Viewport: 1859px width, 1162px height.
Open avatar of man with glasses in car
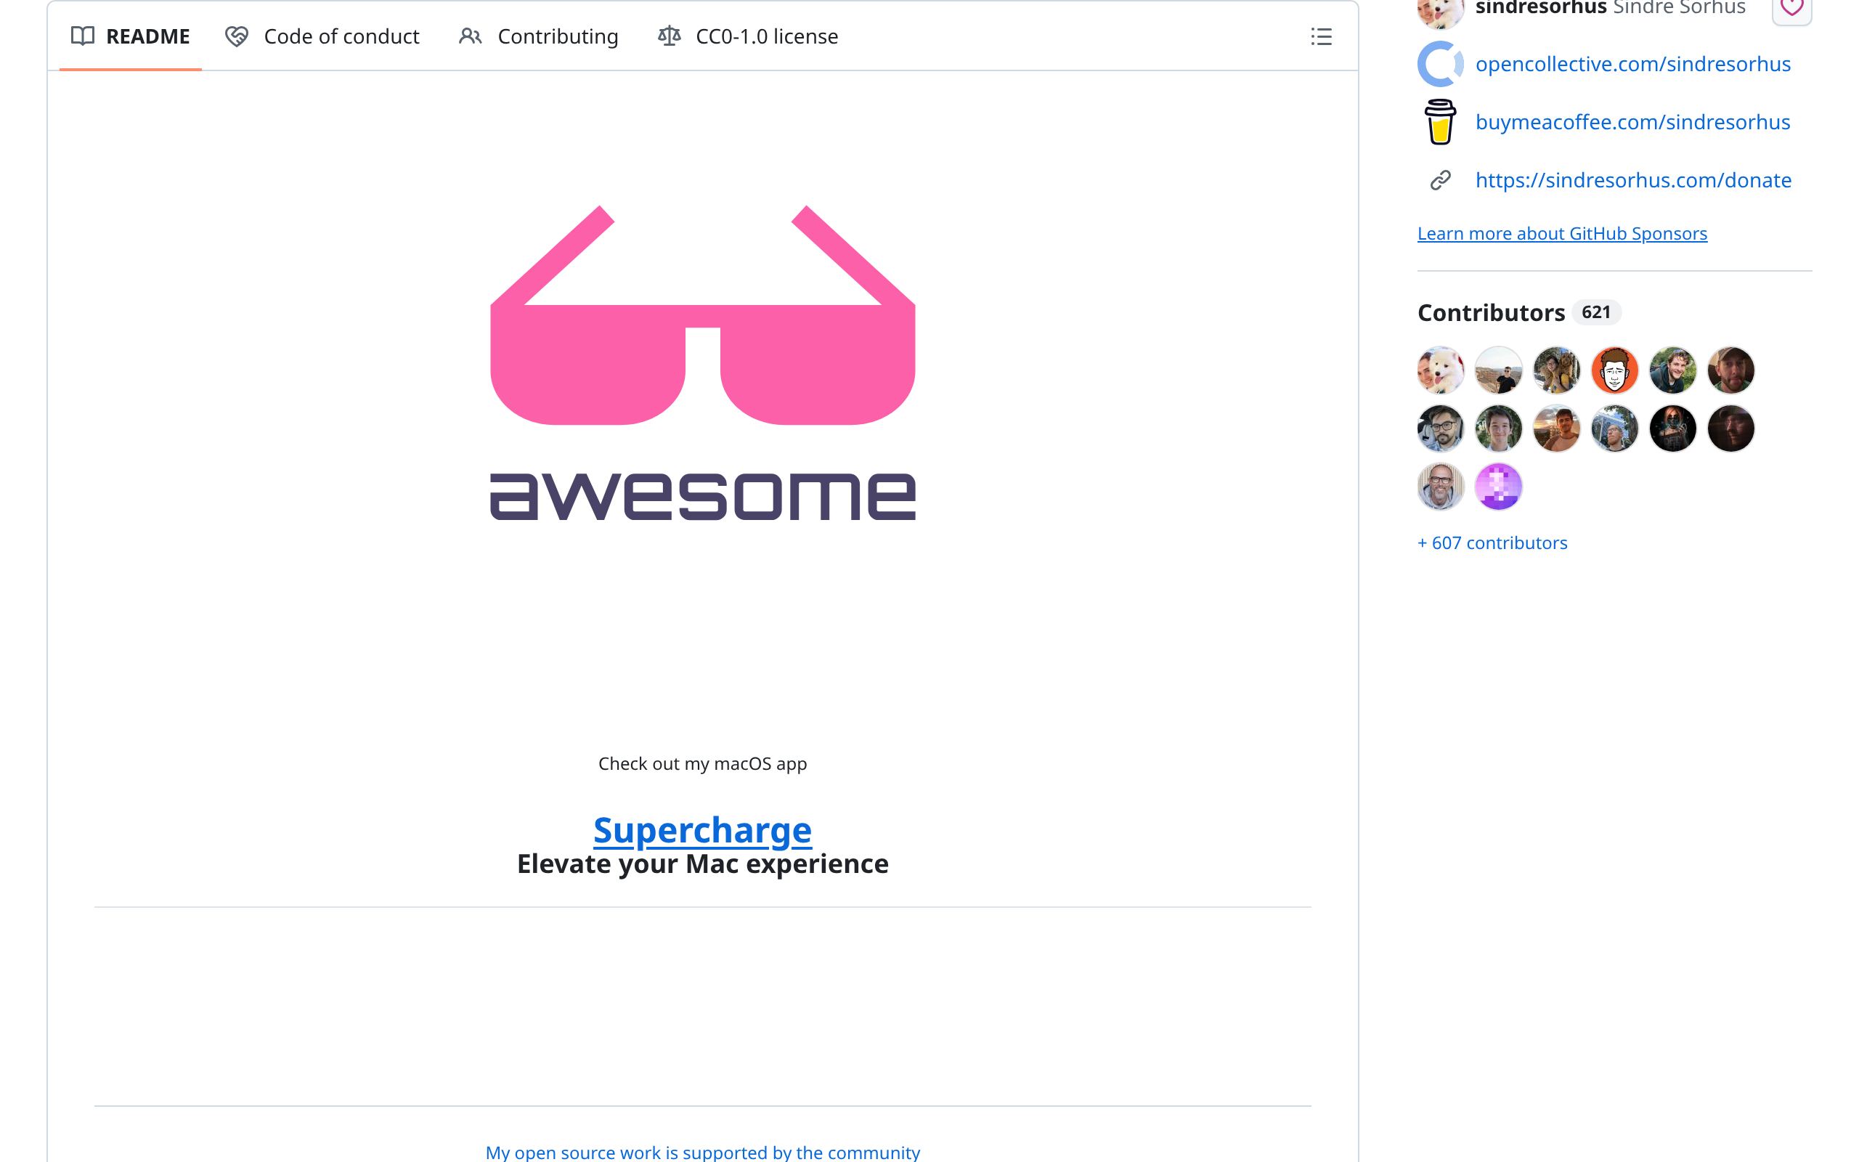pos(1440,428)
